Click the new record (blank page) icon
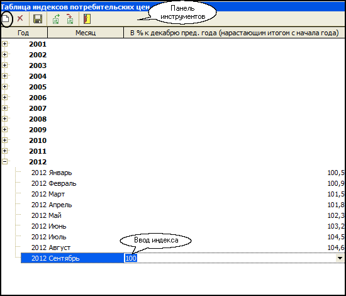 pyautogui.click(x=6, y=19)
